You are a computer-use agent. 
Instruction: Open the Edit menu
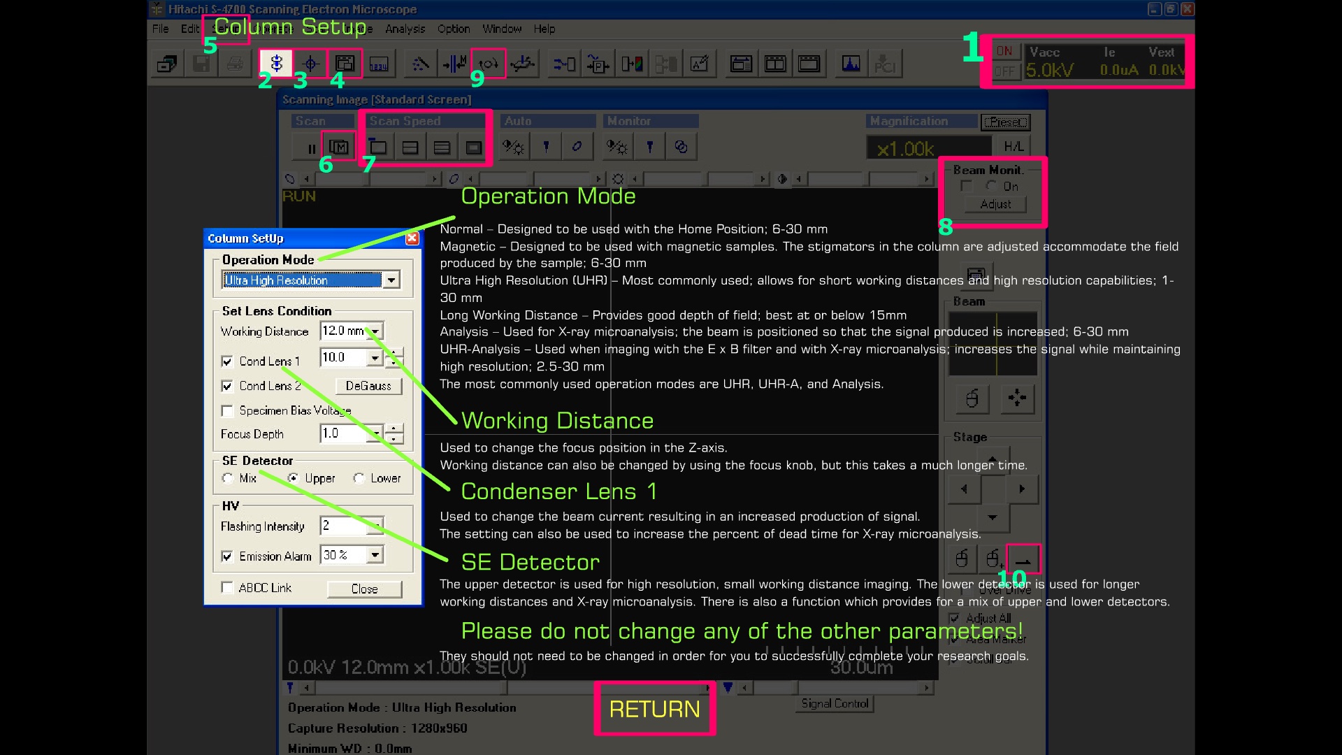pos(190,29)
